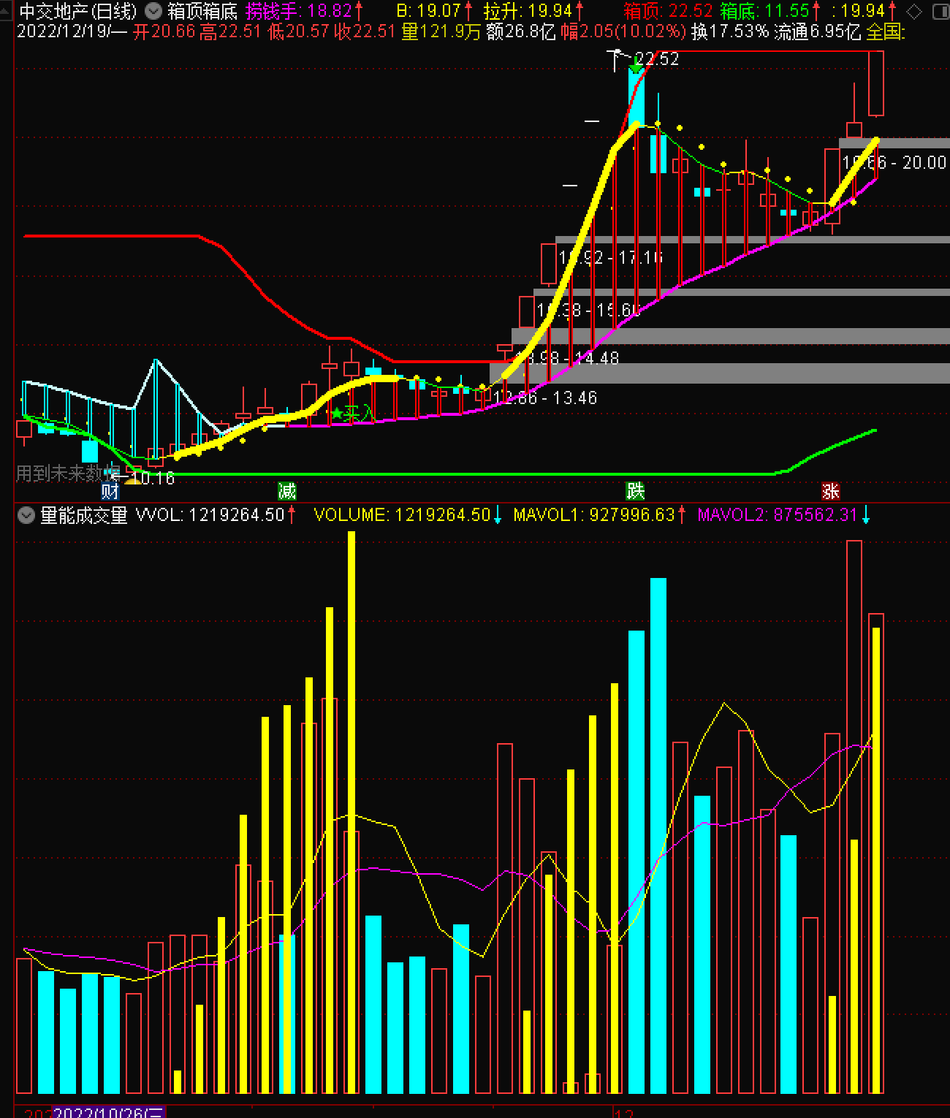950x1118 pixels.
Task: Click the 箱顶箱底 indicator name
Action: click(x=202, y=11)
